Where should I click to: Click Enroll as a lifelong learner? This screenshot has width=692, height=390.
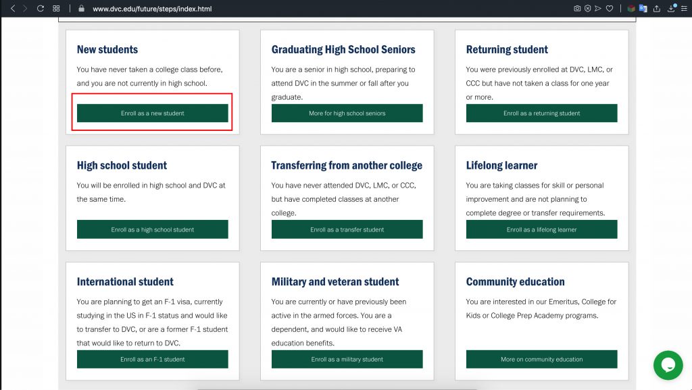pyautogui.click(x=541, y=229)
